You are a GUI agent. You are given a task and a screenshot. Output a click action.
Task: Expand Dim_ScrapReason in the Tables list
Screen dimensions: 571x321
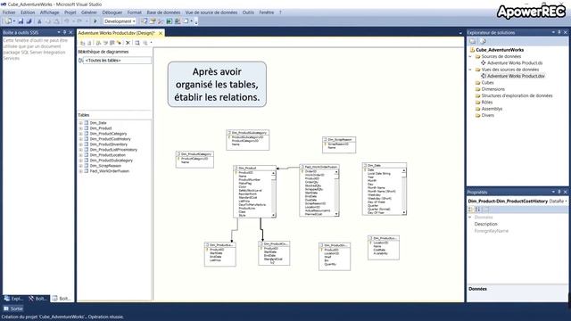click(80, 166)
